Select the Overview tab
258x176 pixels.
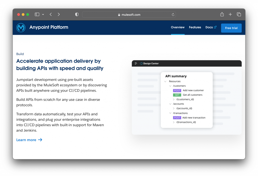(178, 27)
